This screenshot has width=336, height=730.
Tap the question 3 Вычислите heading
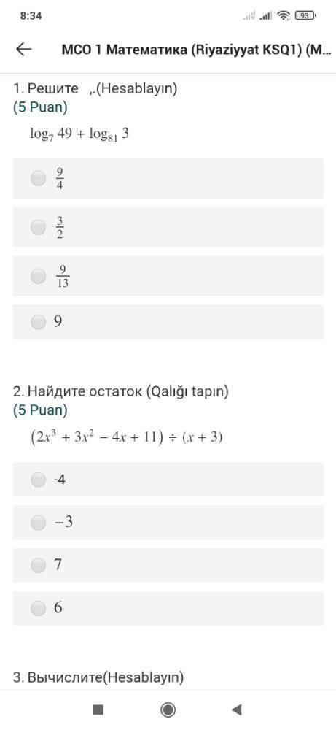[98, 677]
